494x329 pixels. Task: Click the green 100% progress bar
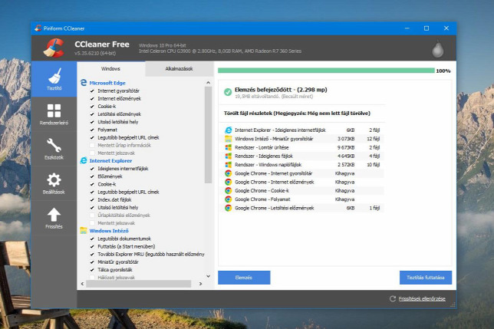(x=326, y=71)
